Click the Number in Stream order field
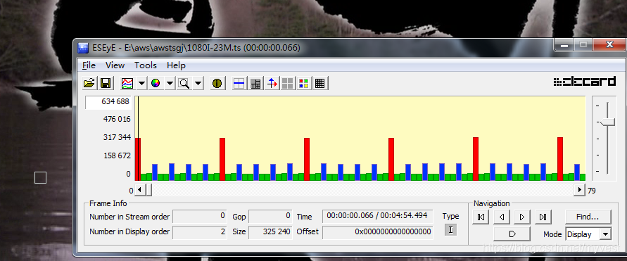 pyautogui.click(x=200, y=216)
